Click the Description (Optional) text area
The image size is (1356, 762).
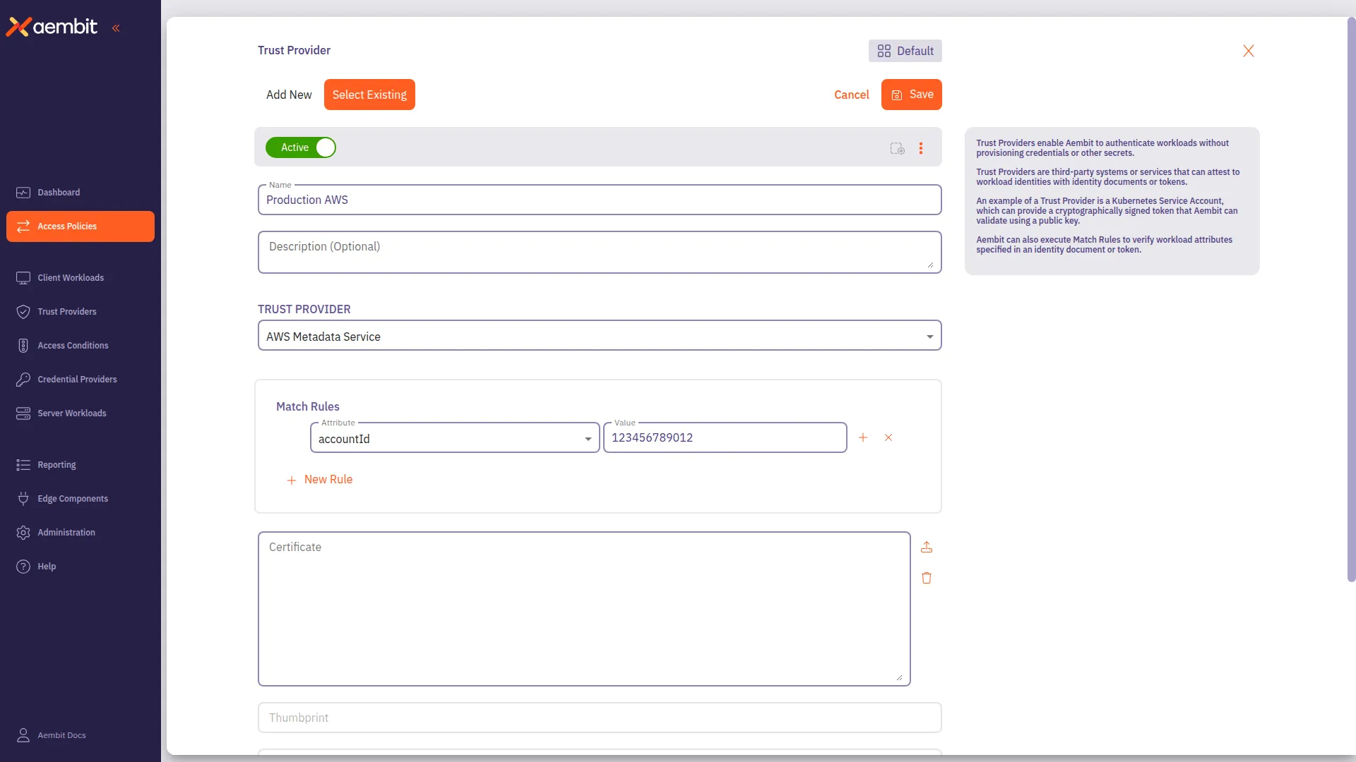click(600, 253)
